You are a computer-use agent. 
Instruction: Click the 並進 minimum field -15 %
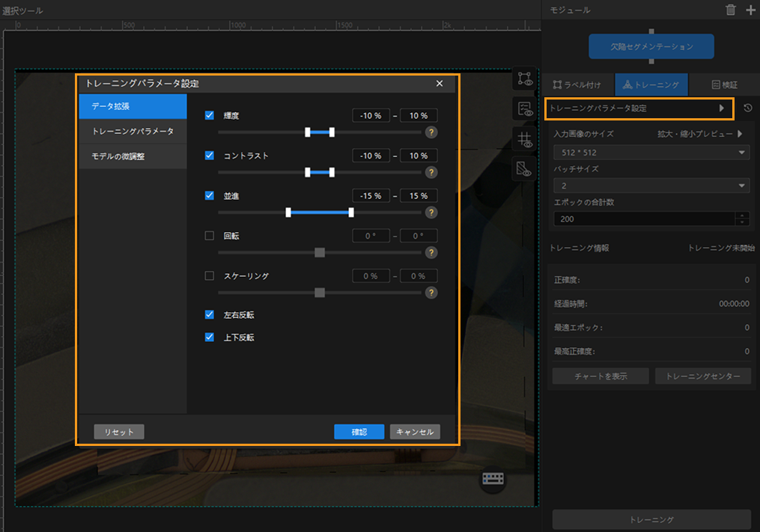pos(371,196)
